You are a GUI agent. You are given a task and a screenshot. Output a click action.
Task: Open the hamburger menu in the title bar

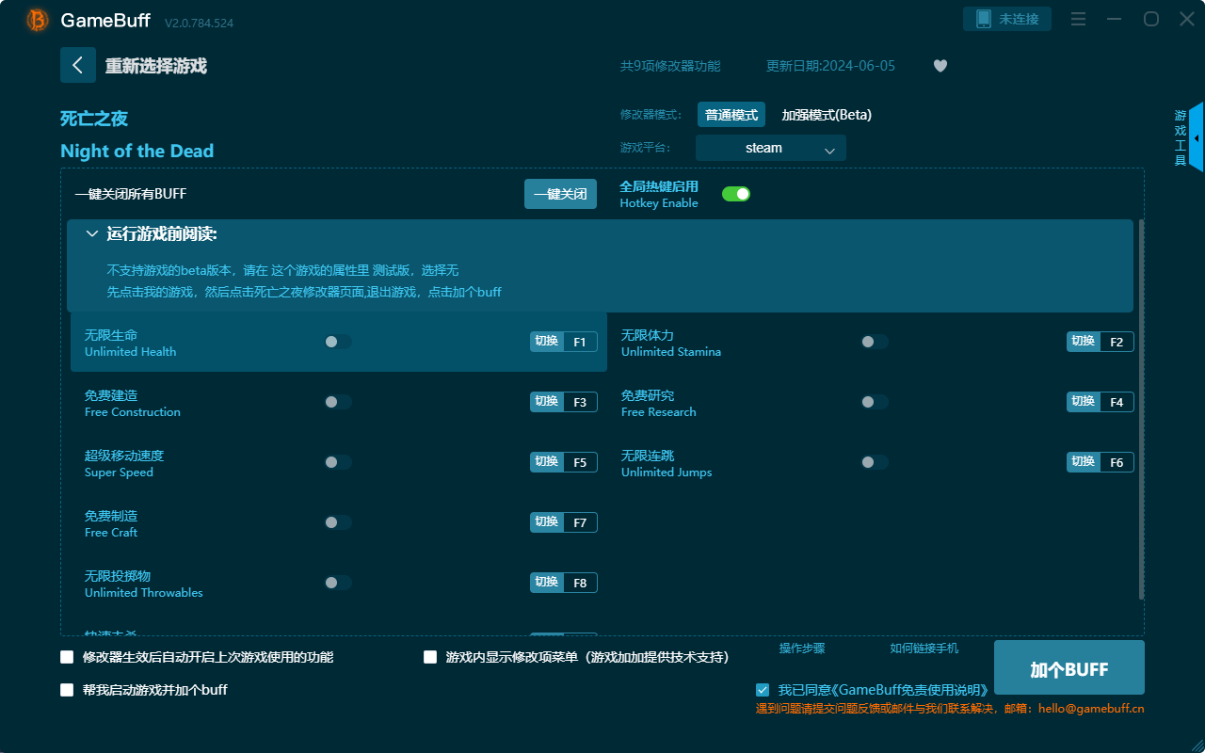point(1077,18)
